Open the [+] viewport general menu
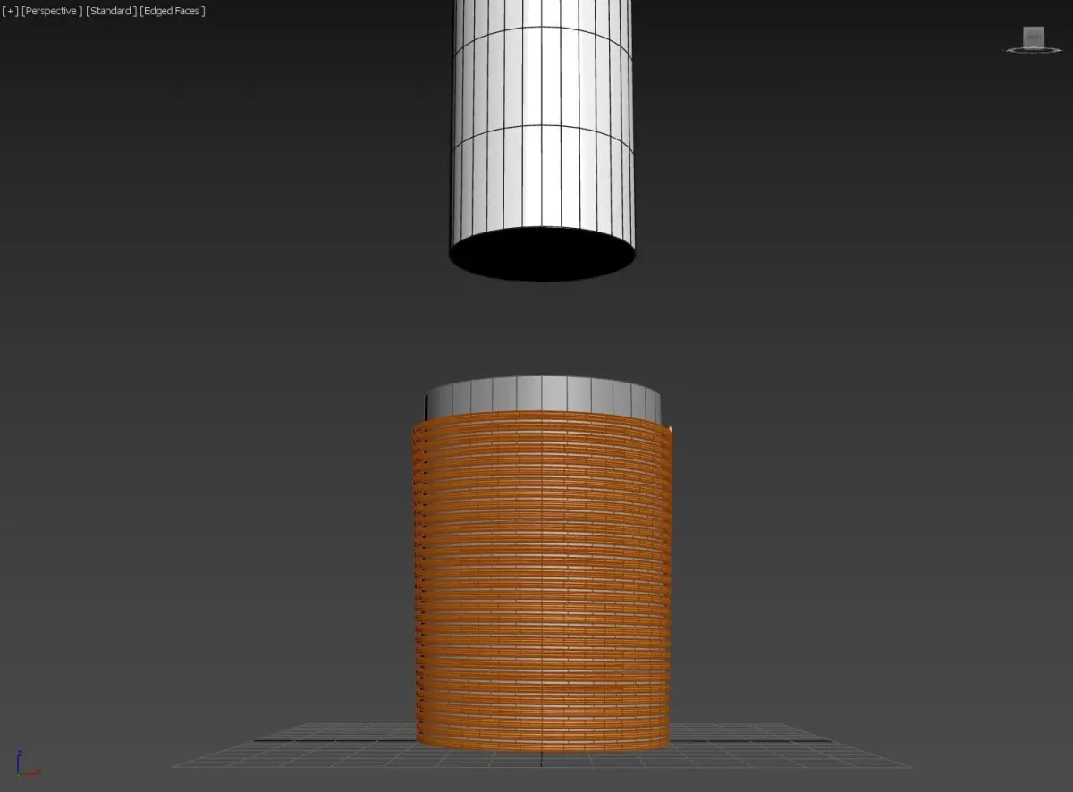The width and height of the screenshot is (1073, 792). pyautogui.click(x=10, y=11)
